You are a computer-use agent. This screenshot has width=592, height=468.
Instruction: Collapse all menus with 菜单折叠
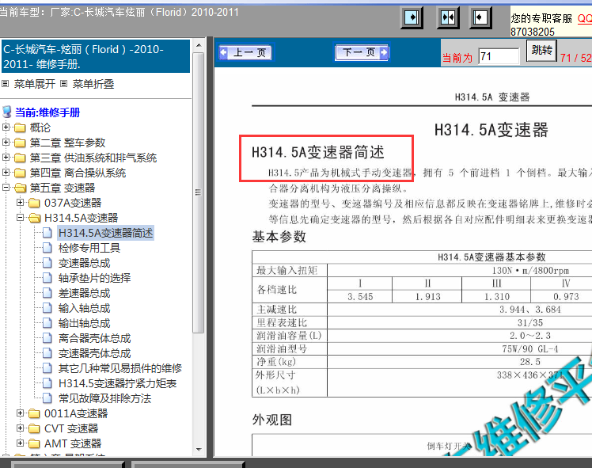tap(93, 84)
